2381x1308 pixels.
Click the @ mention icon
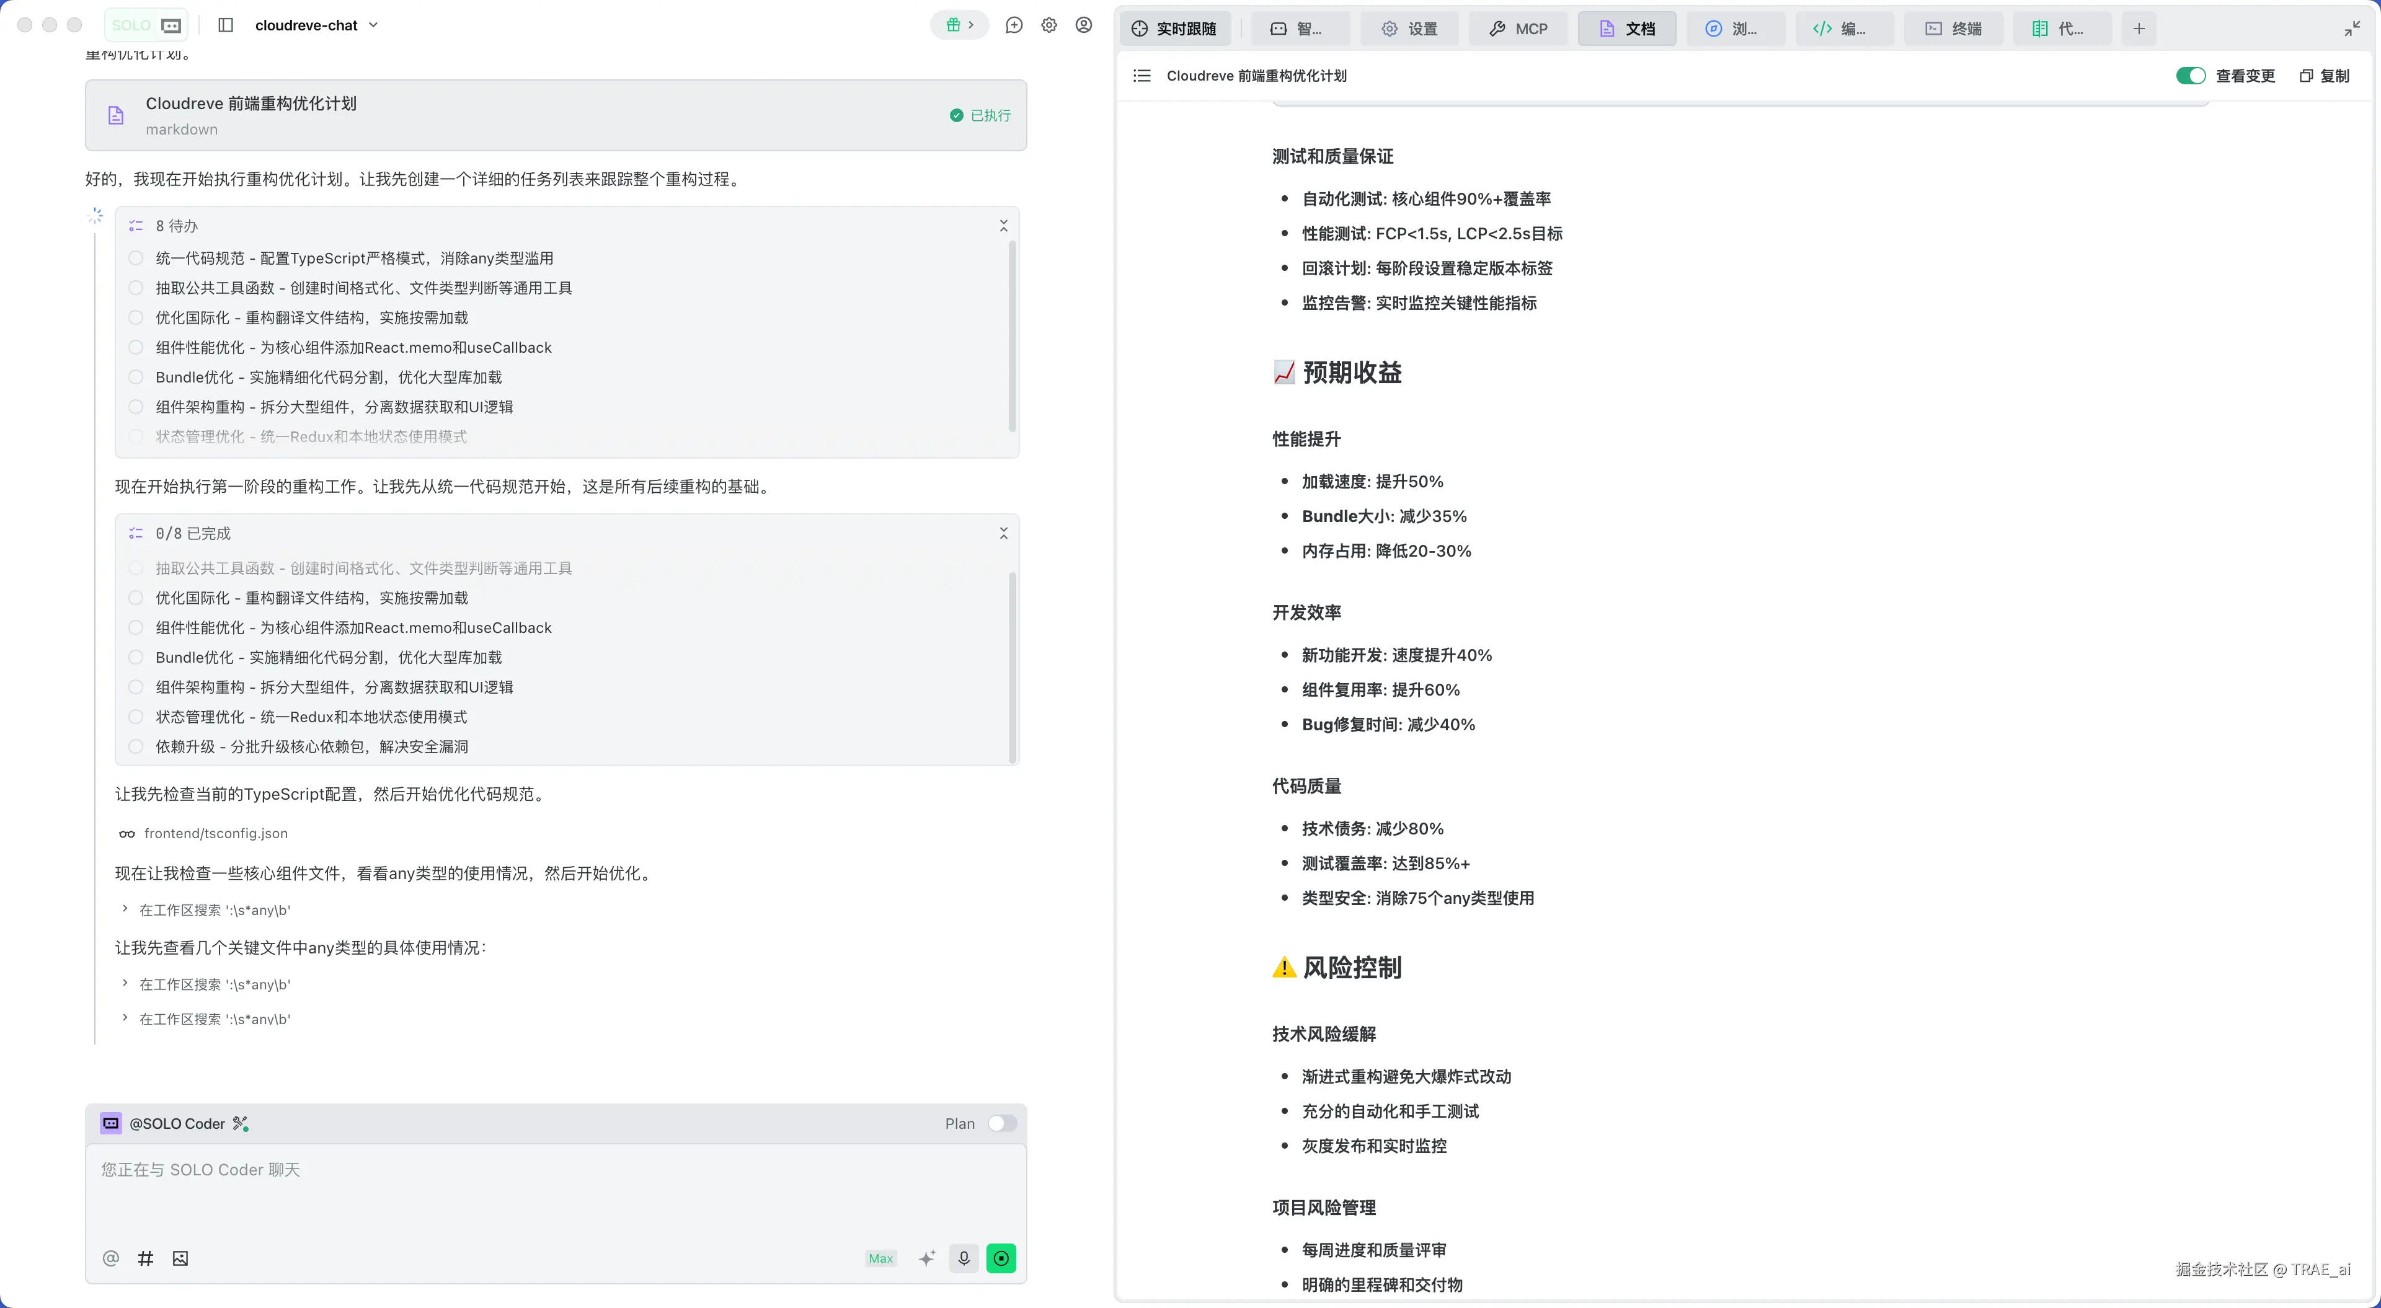click(x=111, y=1258)
